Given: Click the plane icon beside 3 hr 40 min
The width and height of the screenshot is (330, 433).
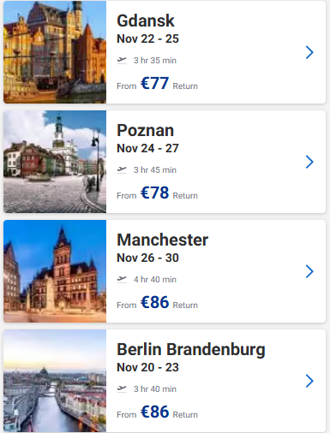Looking at the screenshot, I should click(x=122, y=389).
